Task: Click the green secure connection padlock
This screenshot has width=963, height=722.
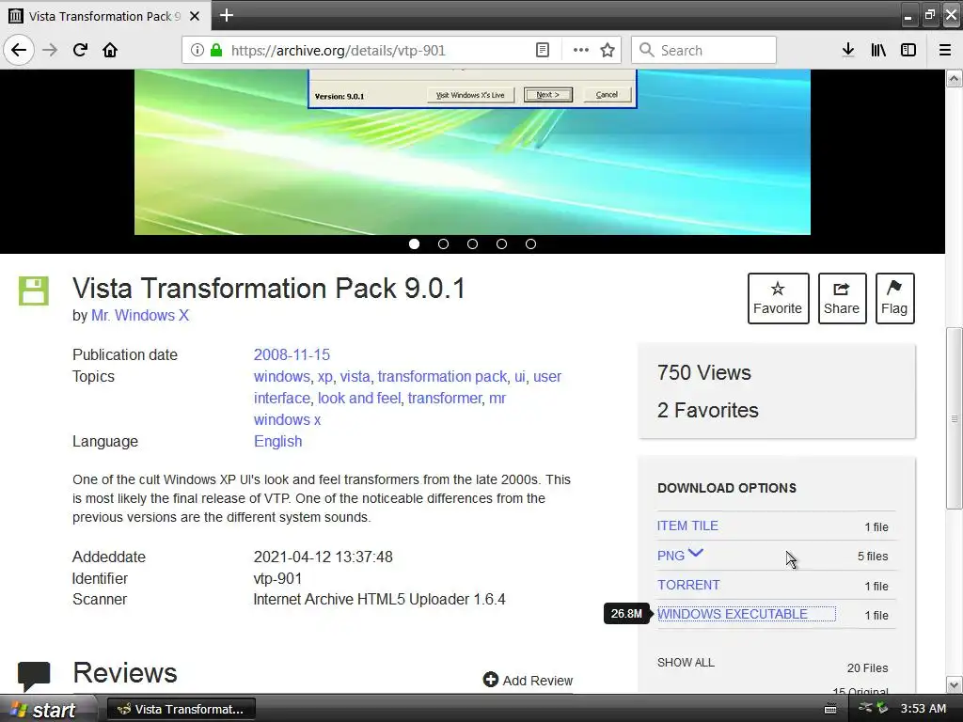Action: click(x=216, y=50)
